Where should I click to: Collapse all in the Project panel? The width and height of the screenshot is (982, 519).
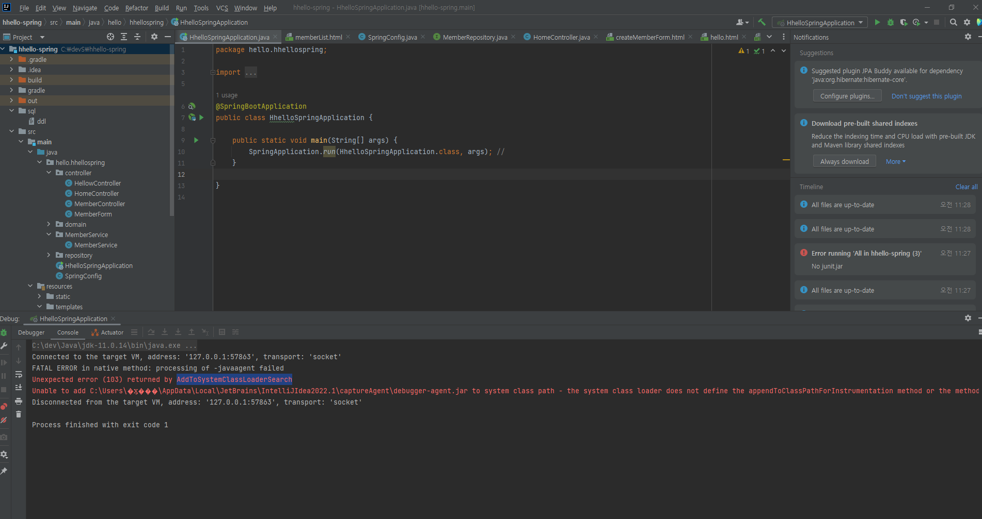(137, 37)
